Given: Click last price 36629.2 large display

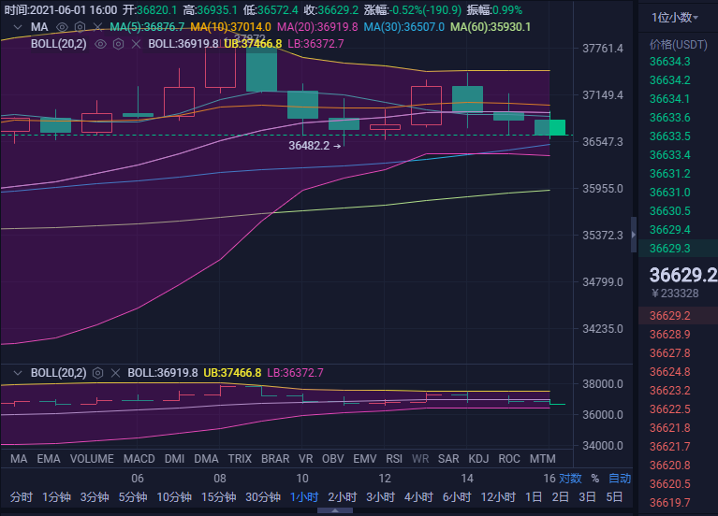Looking at the screenshot, I should (x=683, y=275).
